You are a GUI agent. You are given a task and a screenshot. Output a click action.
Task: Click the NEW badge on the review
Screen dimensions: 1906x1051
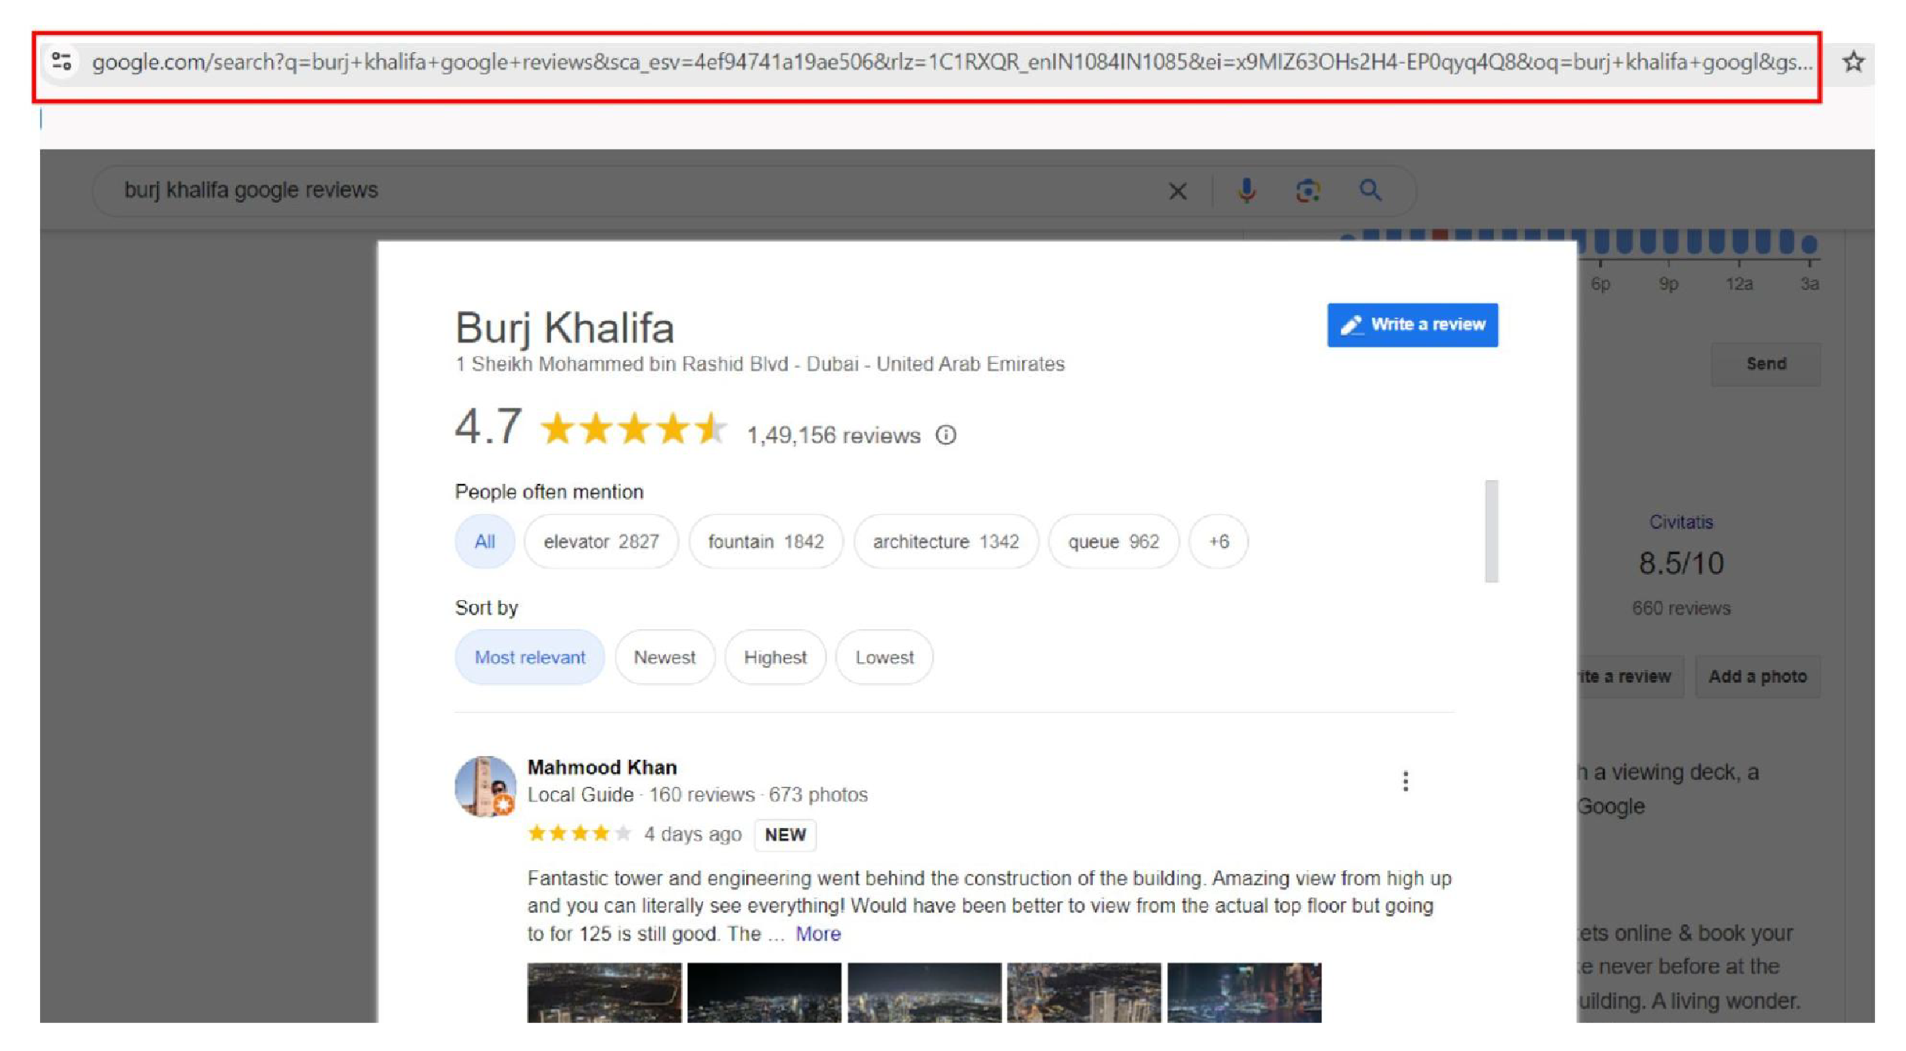[x=785, y=835]
